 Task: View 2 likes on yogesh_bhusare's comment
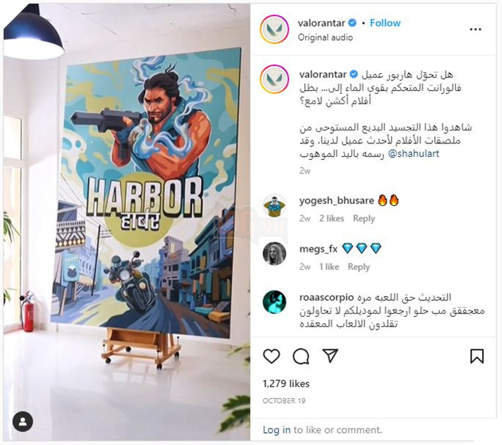tap(331, 218)
